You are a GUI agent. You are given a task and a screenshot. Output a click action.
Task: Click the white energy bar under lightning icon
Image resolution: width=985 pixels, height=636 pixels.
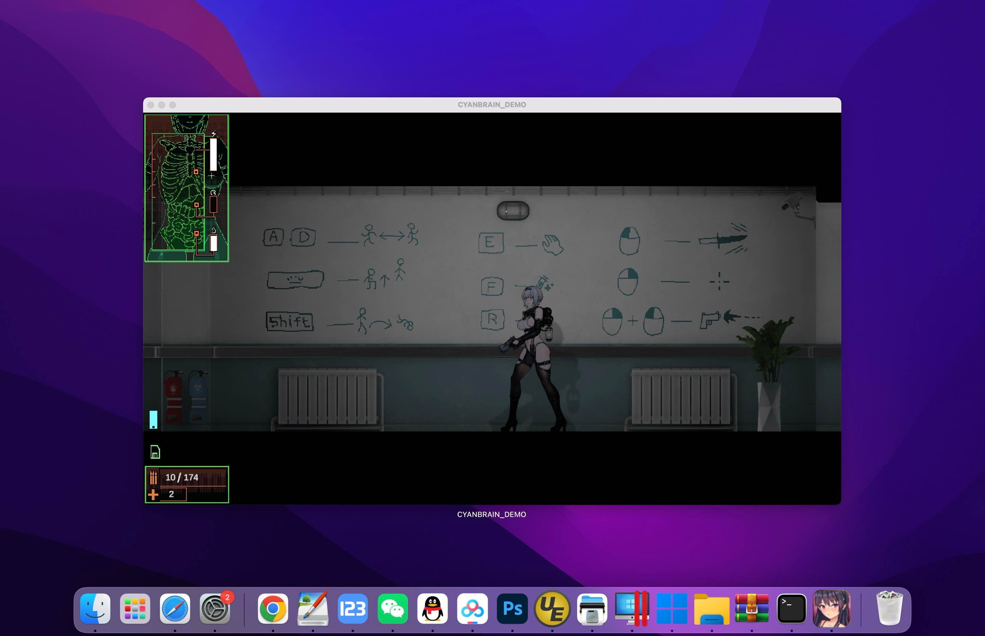[x=213, y=154]
